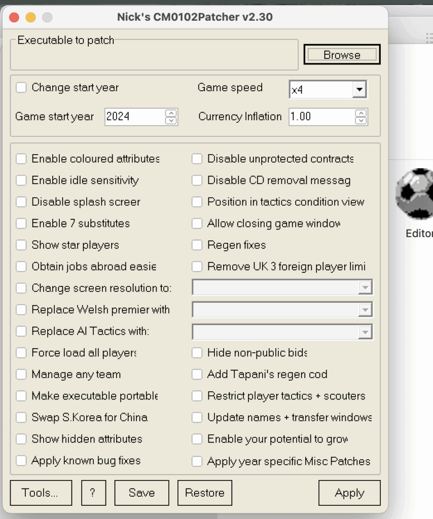This screenshot has height=519, width=433.
Task: Click the Restore button
Action: 204,493
